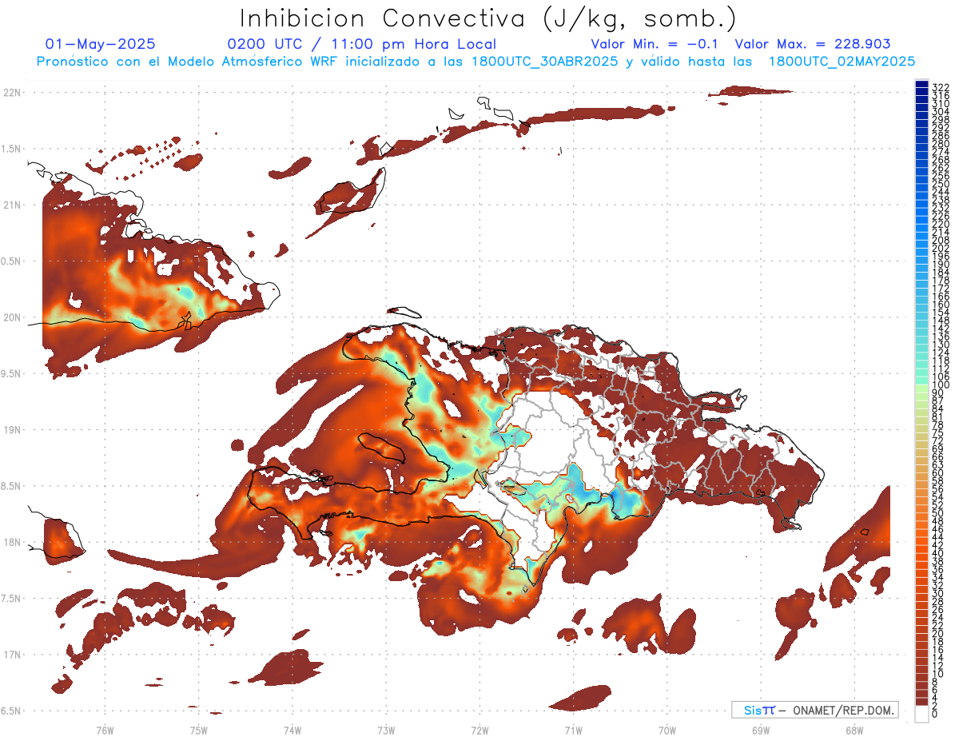Click the '70W' longitude label
Screen dimensions: 959x741
pos(667,730)
